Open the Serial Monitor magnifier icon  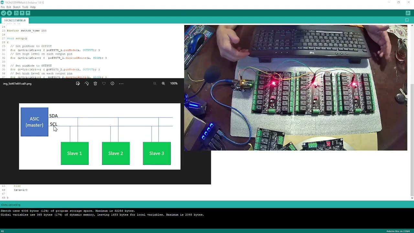click(x=408, y=13)
